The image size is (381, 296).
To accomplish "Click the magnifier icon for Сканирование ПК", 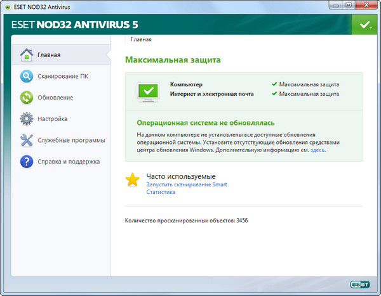I will [x=27, y=76].
